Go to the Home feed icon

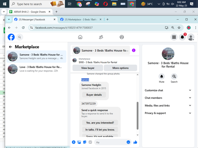click(x=80, y=37)
